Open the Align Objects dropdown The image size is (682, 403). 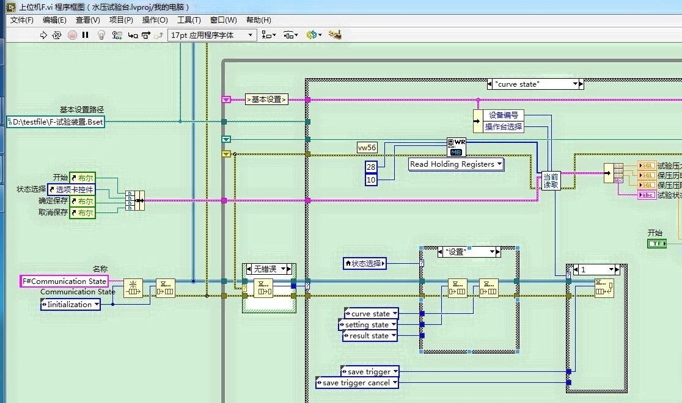(269, 35)
